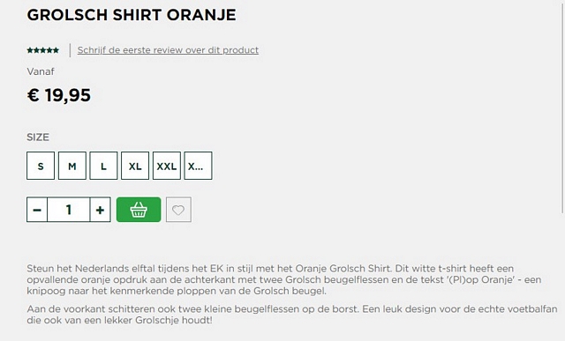Pick size L
The height and width of the screenshot is (341, 565).
point(103,166)
